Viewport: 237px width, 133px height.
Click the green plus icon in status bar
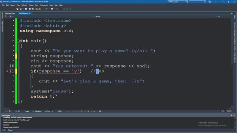85,112
